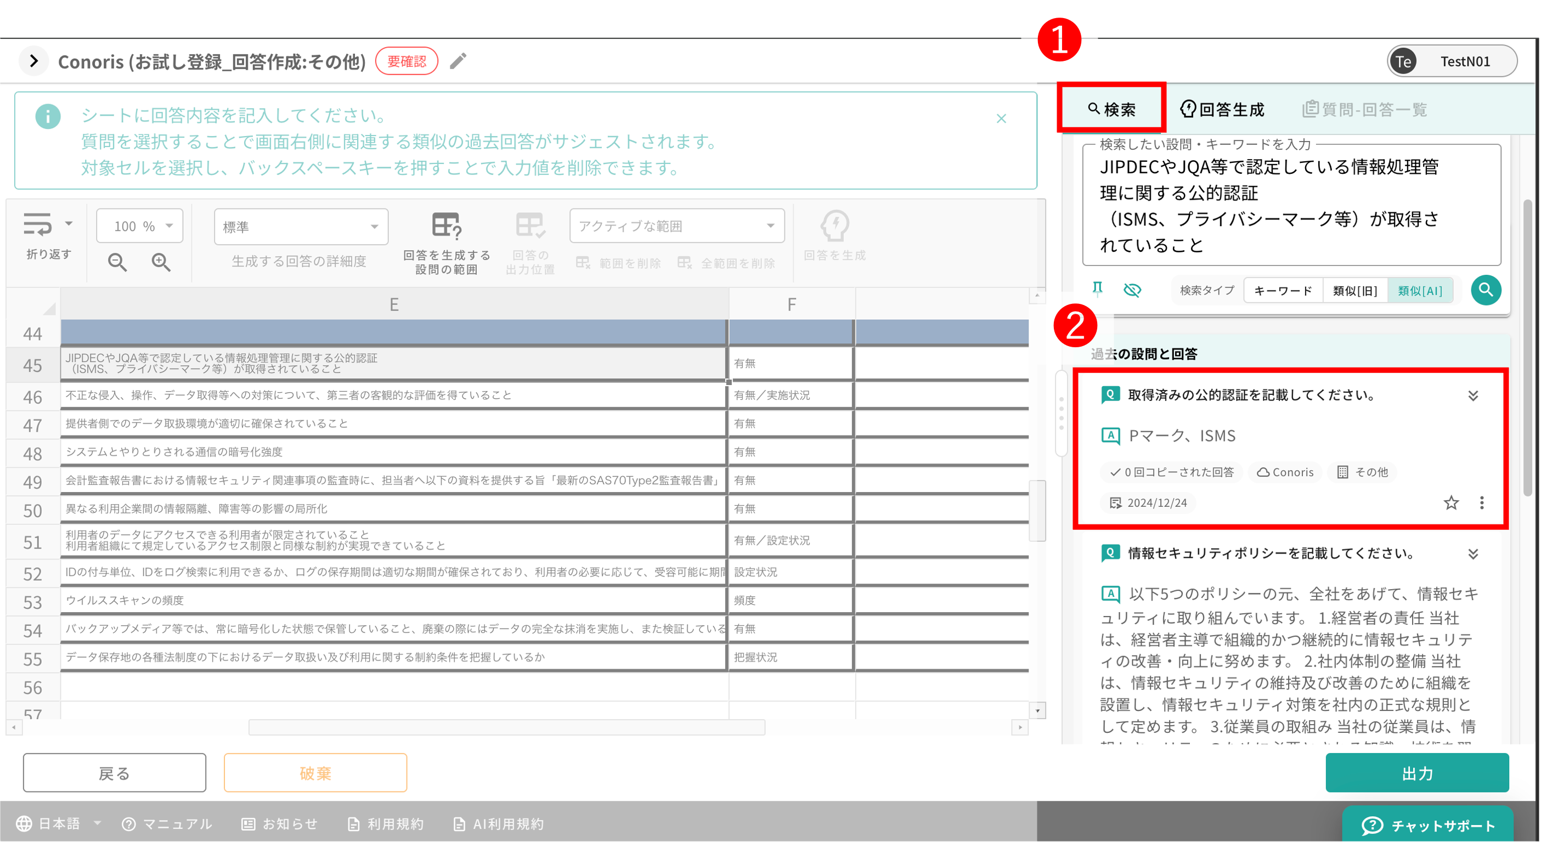Open three-dot menu on first answer card
Screen dimensions: 1541x842
(x=1482, y=503)
